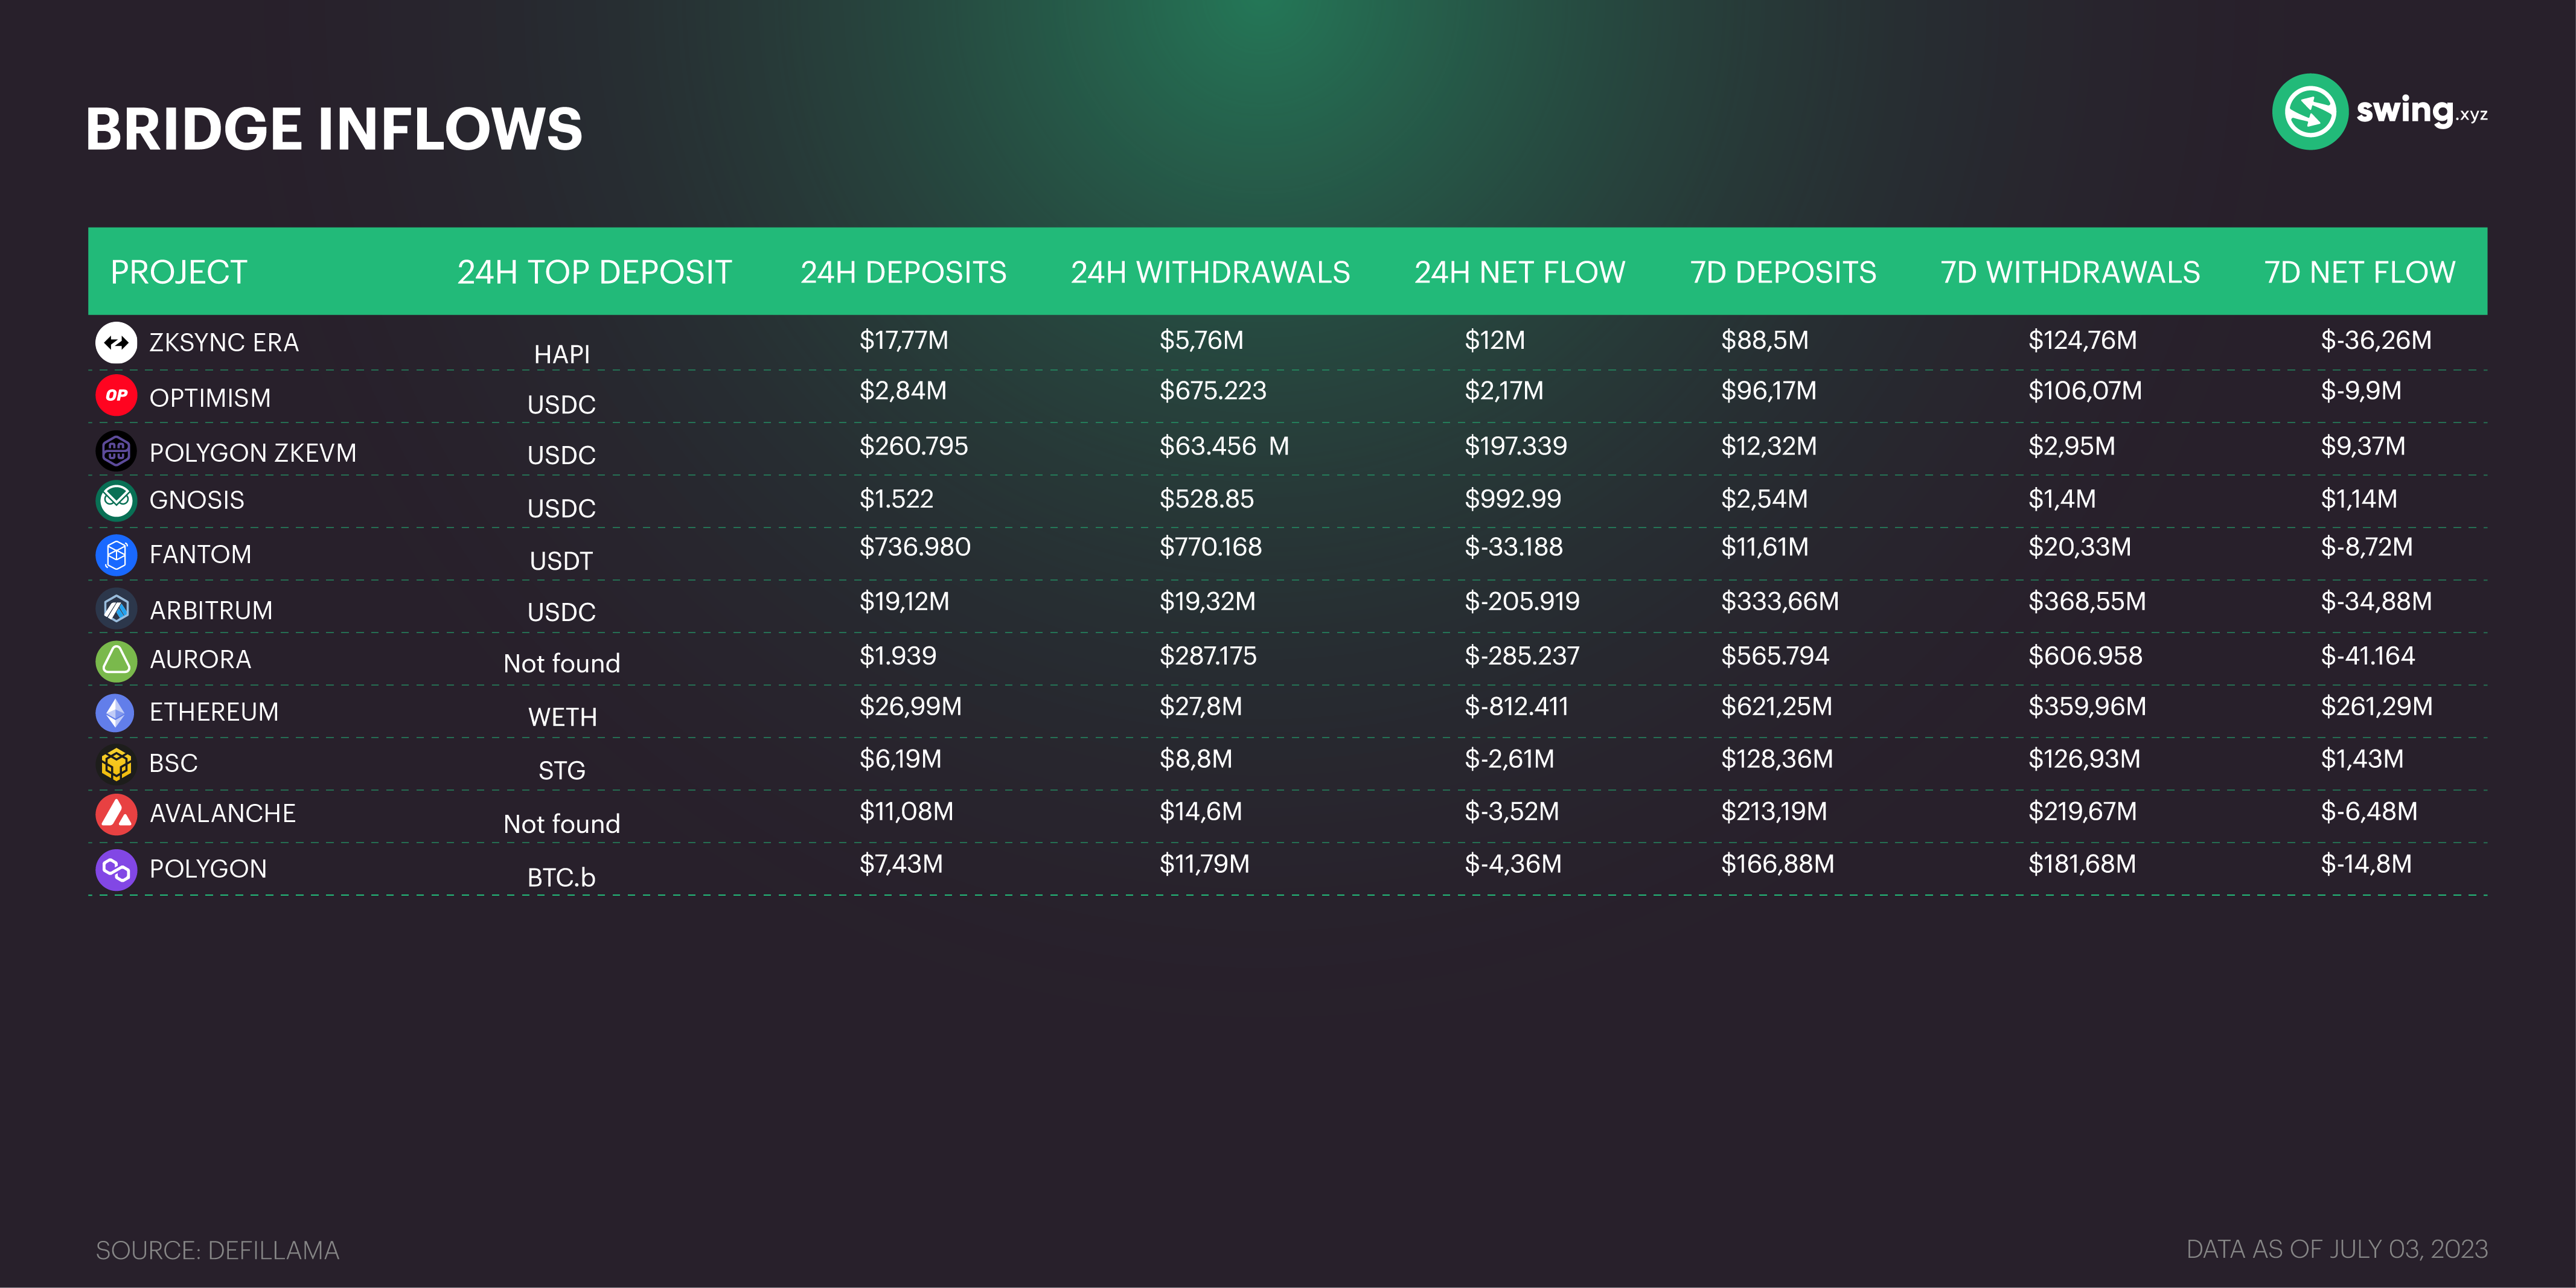Viewport: 2576px width, 1288px height.
Task: Click the WETH top deposit cell
Action: (x=562, y=717)
